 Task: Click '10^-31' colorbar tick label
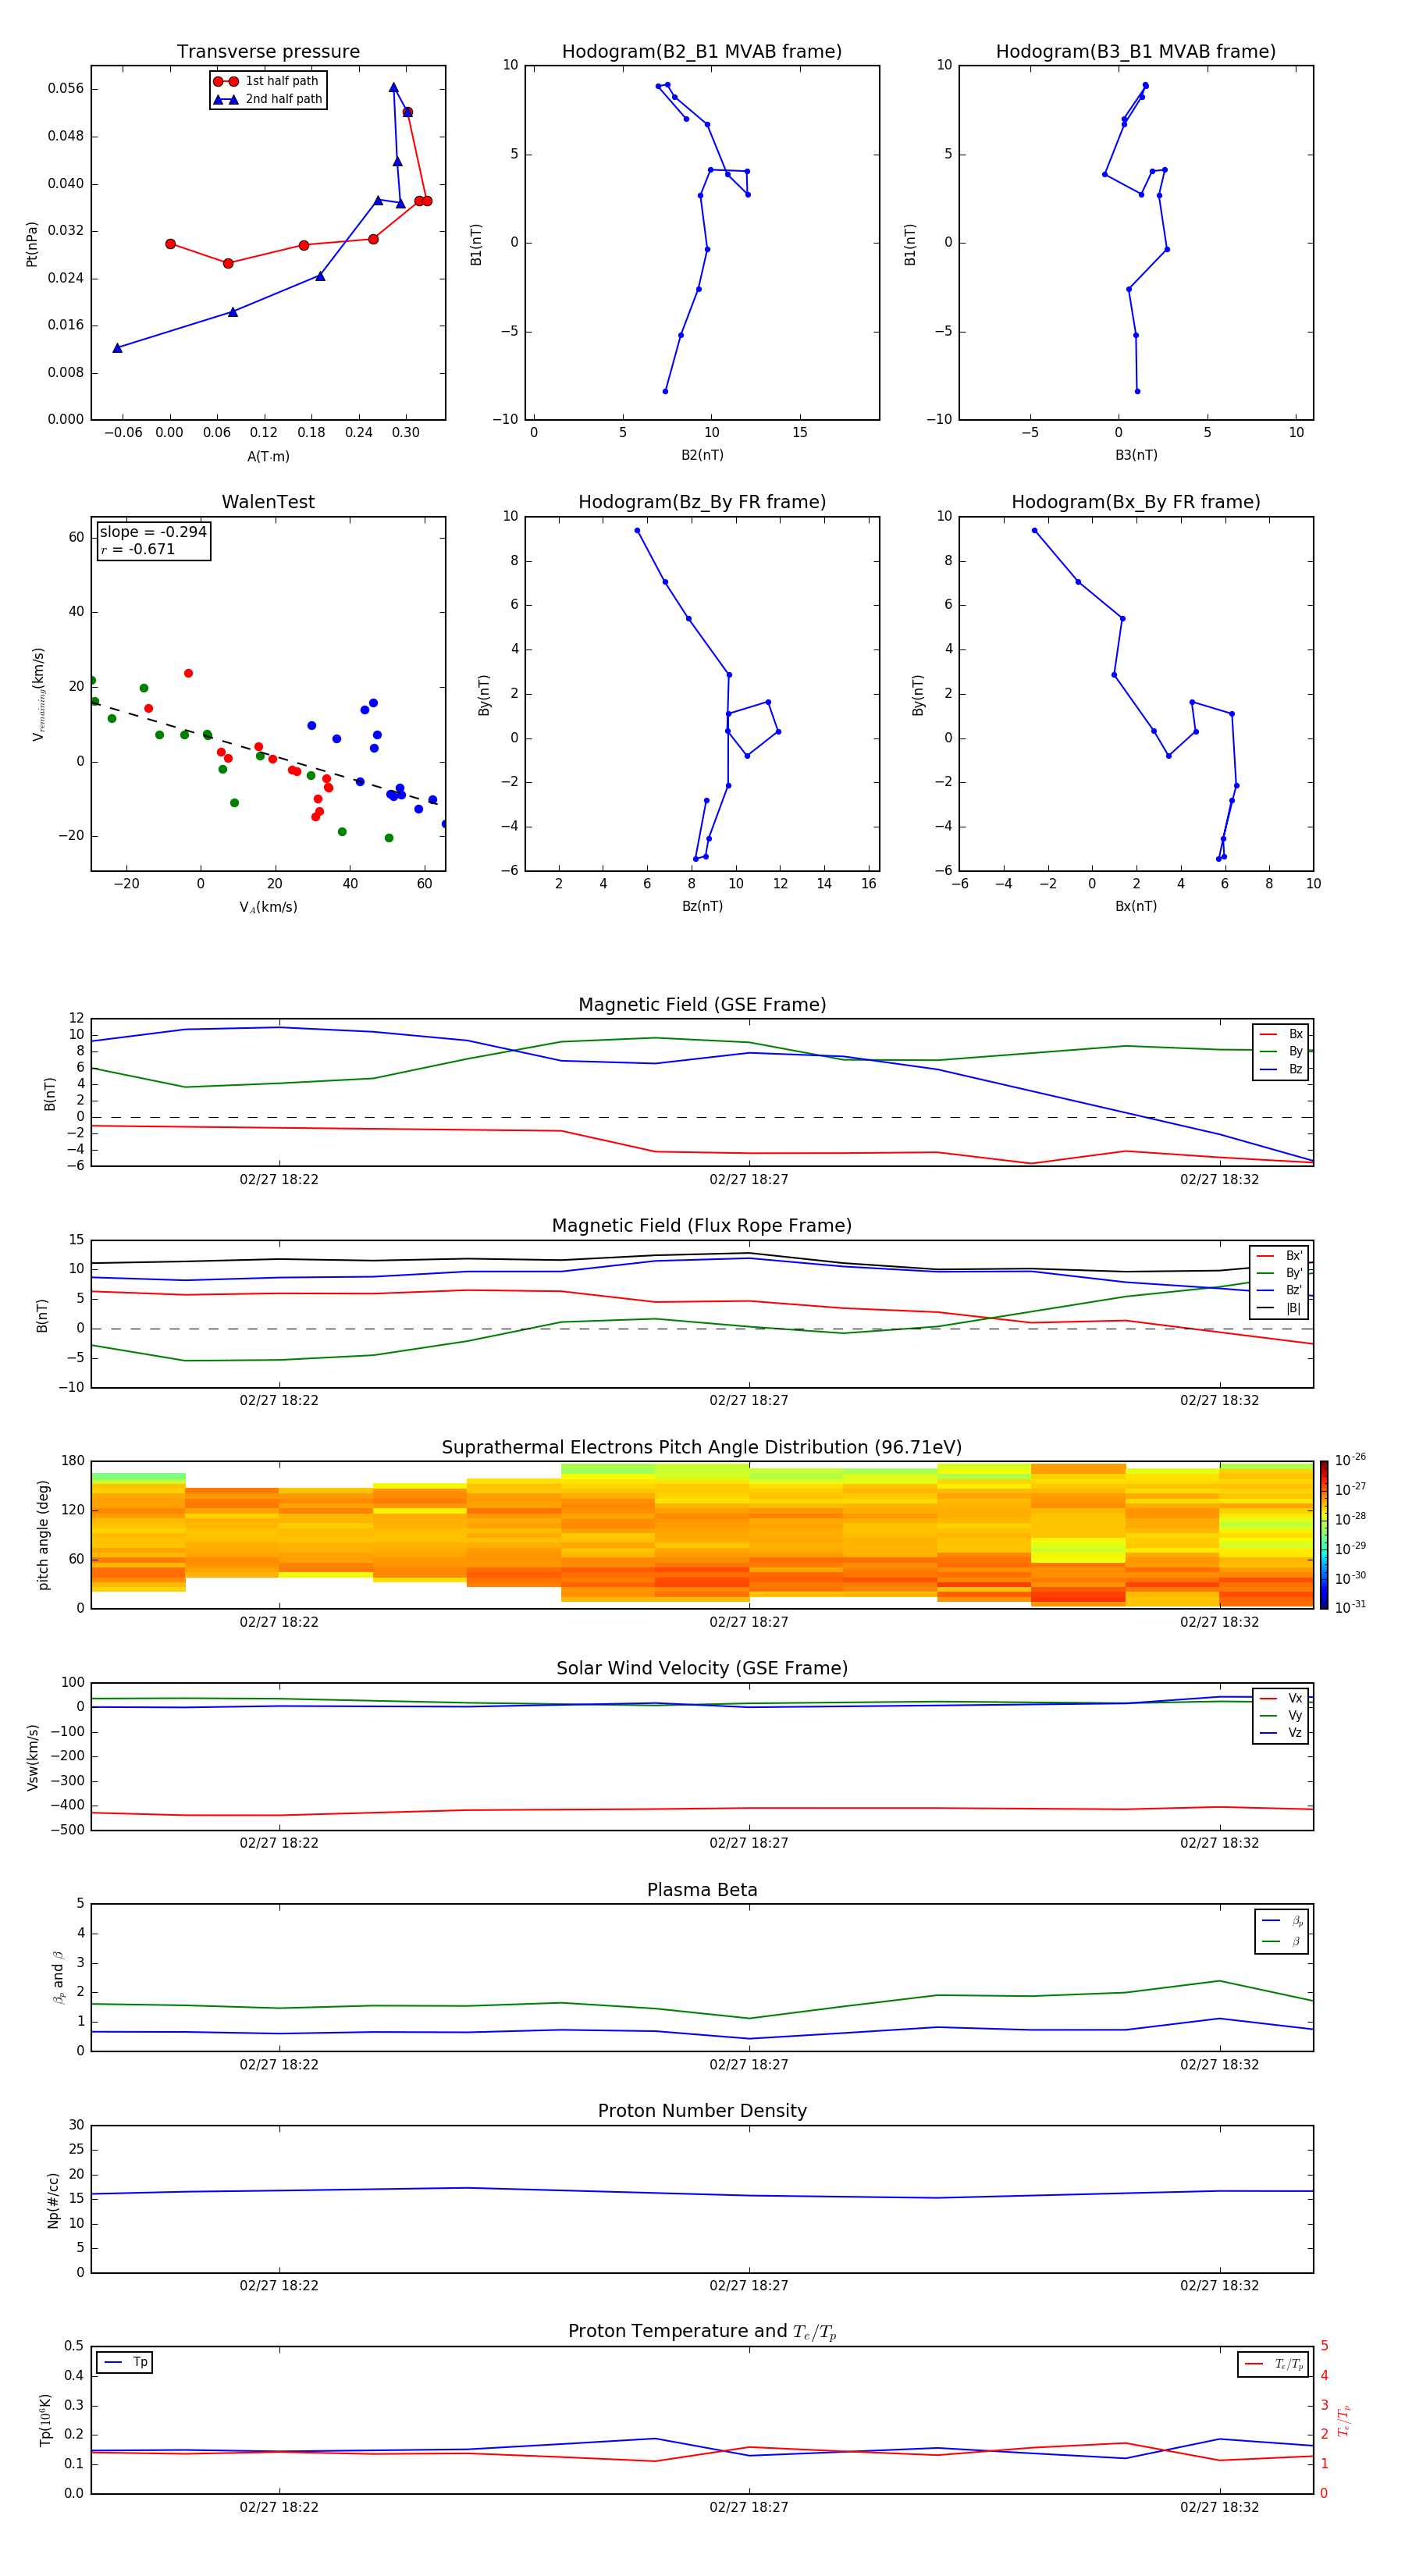1350,1607
